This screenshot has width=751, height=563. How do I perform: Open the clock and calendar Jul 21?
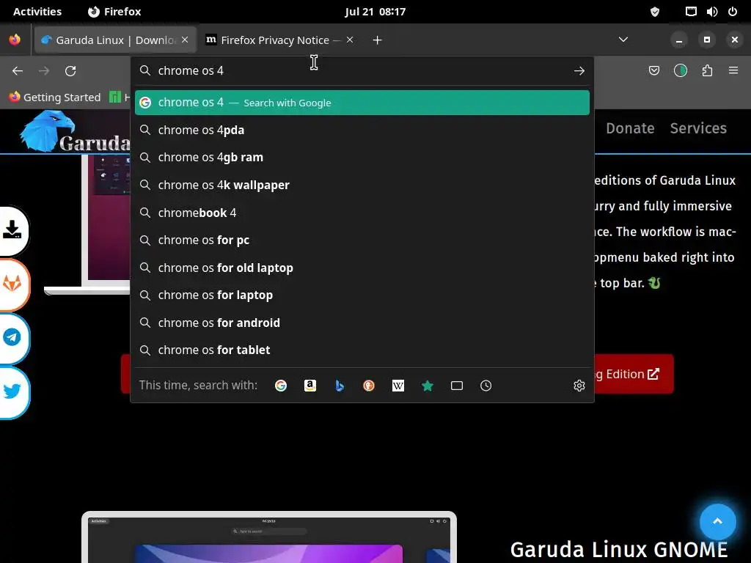pyautogui.click(x=375, y=12)
